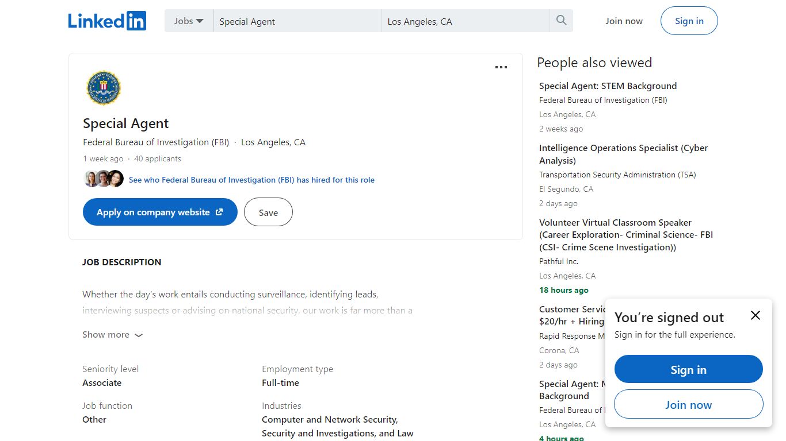Click the Pathful Inc. company name
Screen dimensions: 786x441
(559, 261)
